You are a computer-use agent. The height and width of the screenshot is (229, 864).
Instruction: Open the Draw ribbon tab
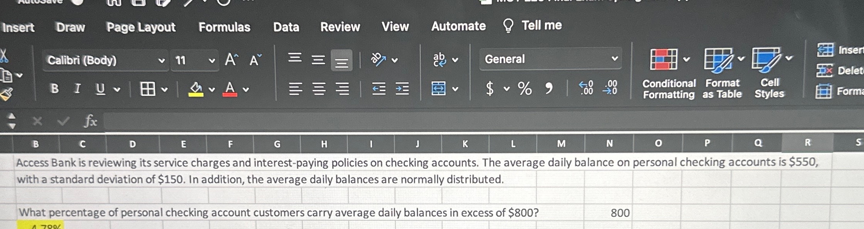coord(71,27)
